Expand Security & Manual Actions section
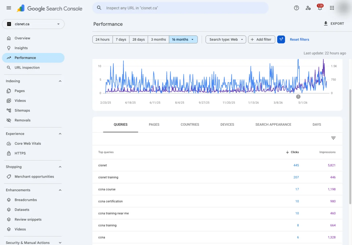 (60, 243)
